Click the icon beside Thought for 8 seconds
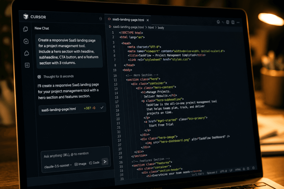This screenshot has height=189, width=284. [x=39, y=77]
